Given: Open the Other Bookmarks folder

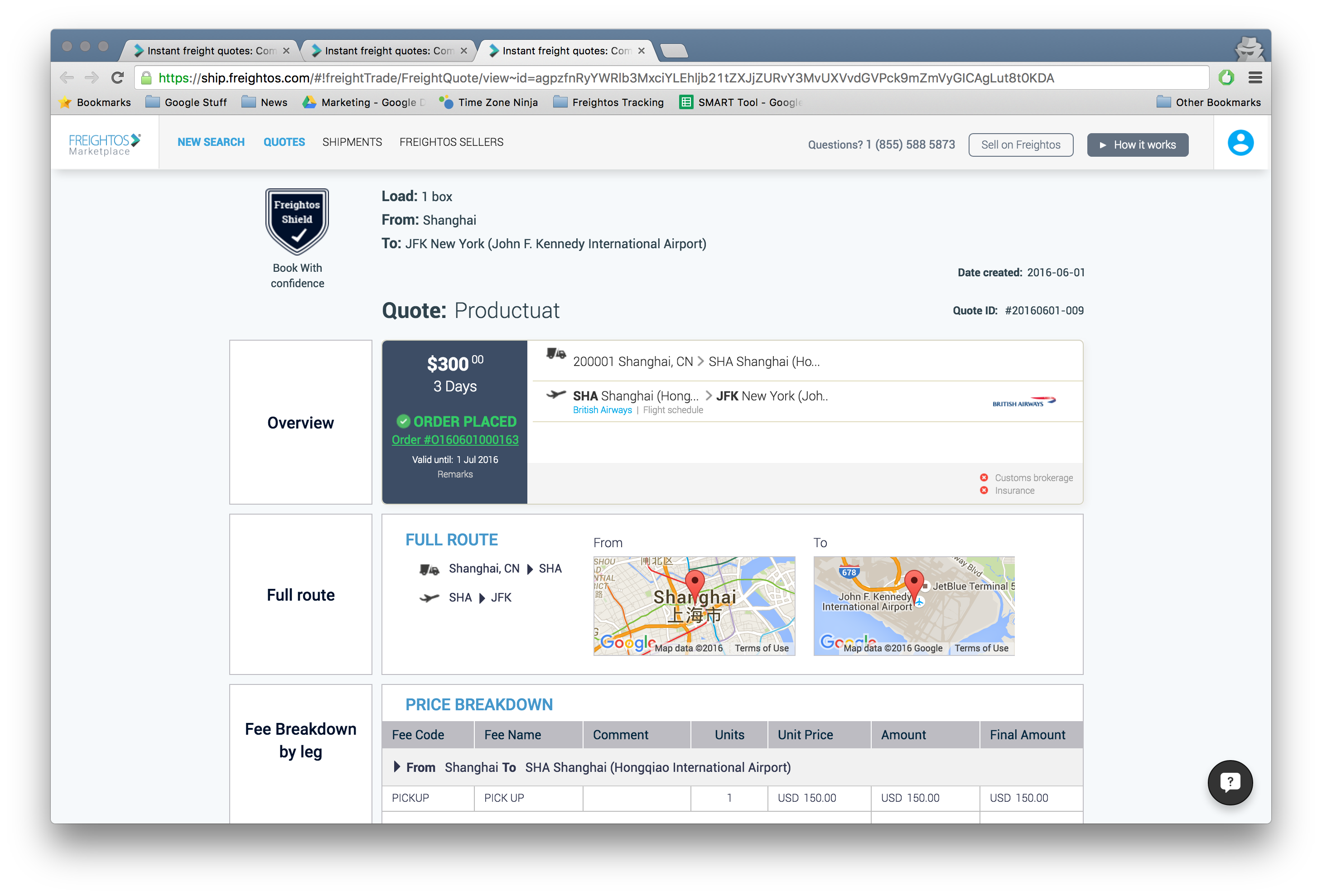Looking at the screenshot, I should 1209,102.
